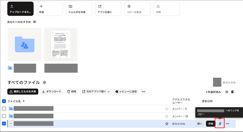Click the top 共有 share card
The width and height of the screenshot is (243, 132).
(166, 9)
